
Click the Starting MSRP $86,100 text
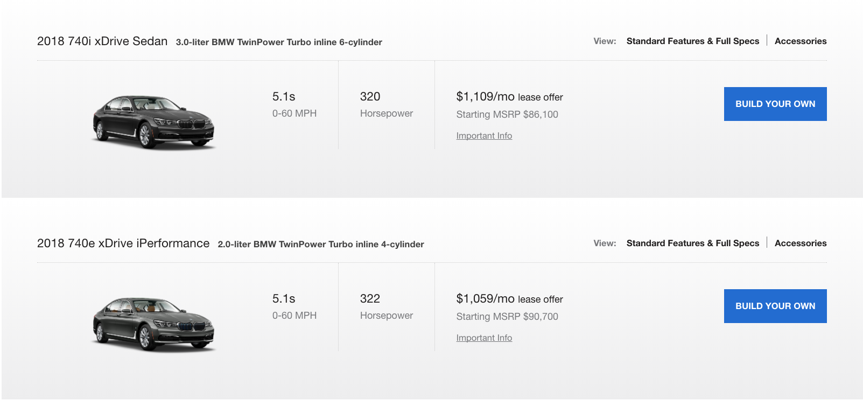tap(507, 114)
